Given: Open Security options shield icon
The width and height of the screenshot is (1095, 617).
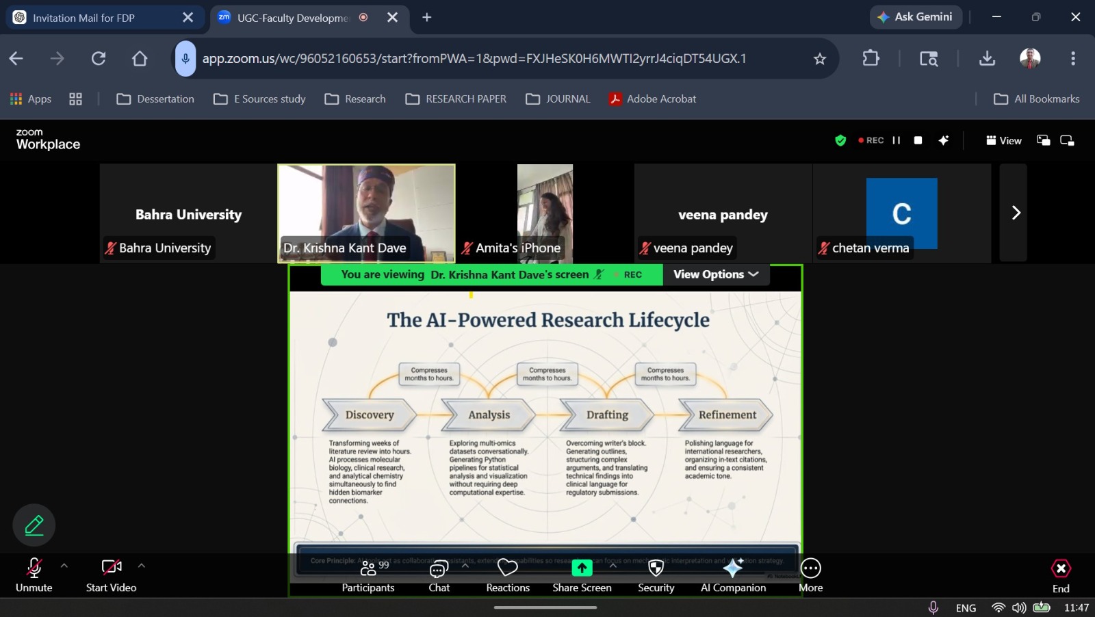Looking at the screenshot, I should click(656, 568).
